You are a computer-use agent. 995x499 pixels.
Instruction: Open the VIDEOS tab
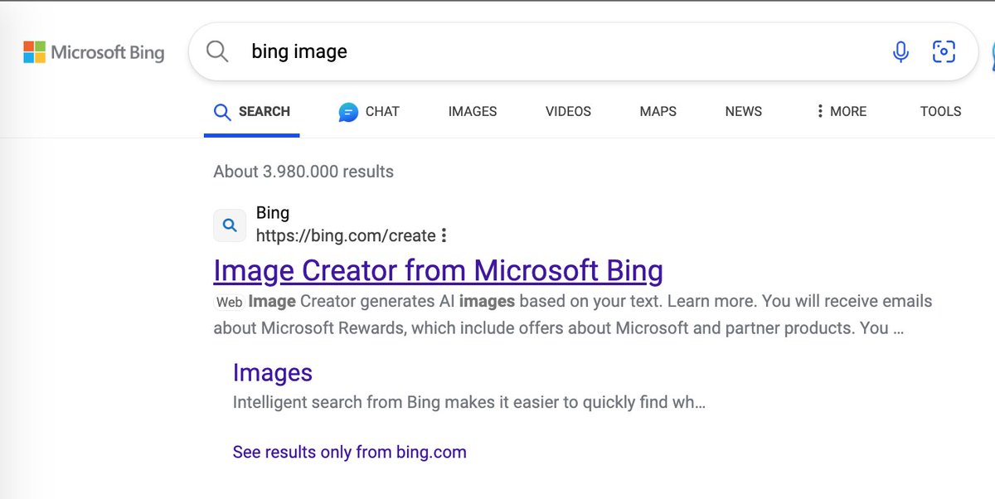(568, 111)
